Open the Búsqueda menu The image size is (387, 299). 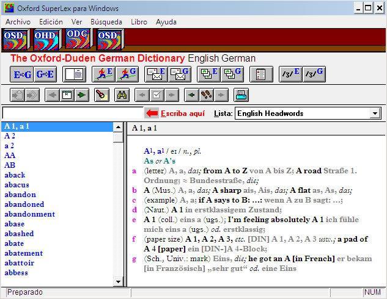coord(106,22)
